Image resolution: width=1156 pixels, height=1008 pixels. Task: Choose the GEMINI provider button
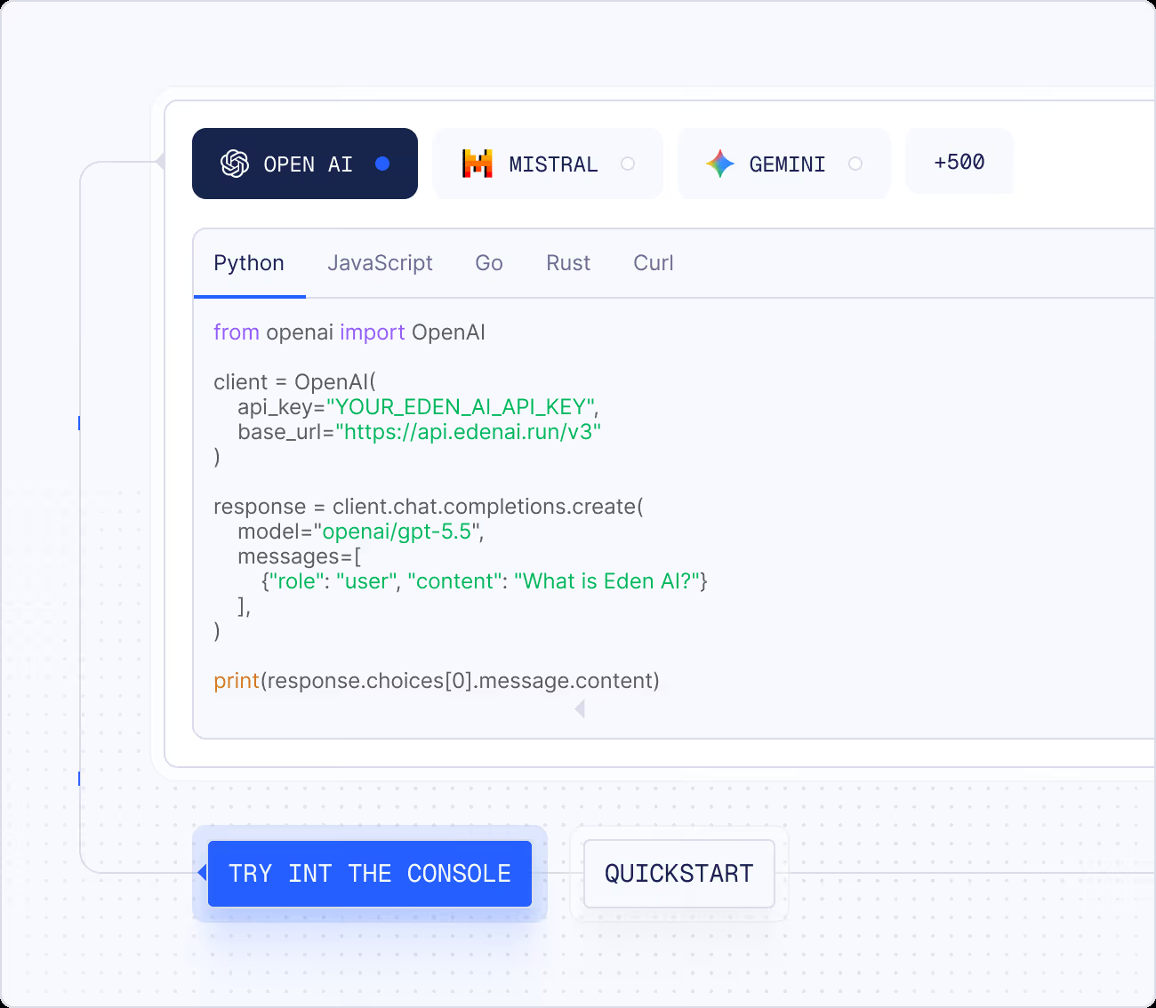click(x=784, y=164)
